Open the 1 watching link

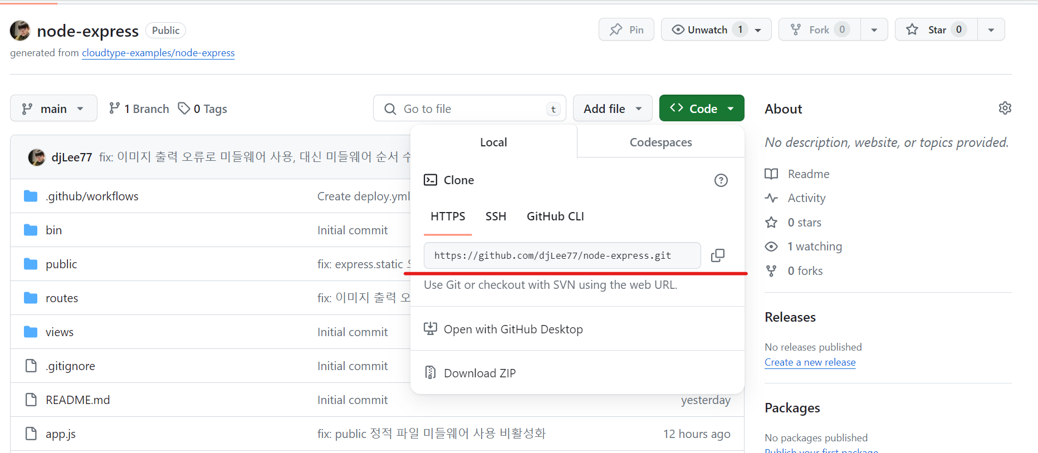pos(815,246)
